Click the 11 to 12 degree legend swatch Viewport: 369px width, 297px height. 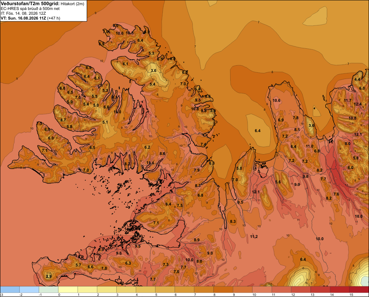pos(282,290)
